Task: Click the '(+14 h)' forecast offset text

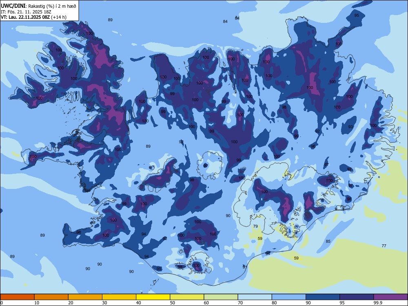Action: tap(58, 17)
